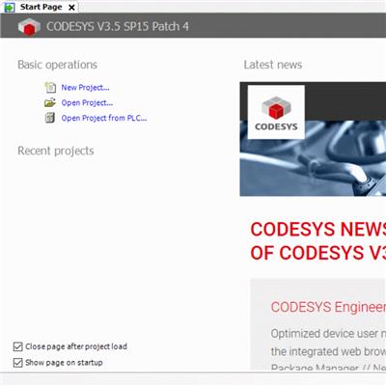Click the CODESYS NEWS red headline
Screen dimensions: 386x386
point(318,241)
